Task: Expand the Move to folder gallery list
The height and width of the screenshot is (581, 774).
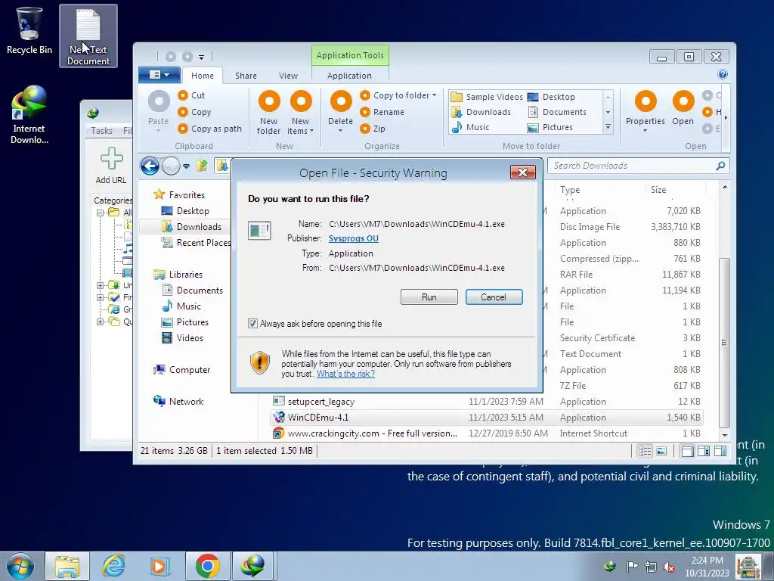Action: pos(608,127)
